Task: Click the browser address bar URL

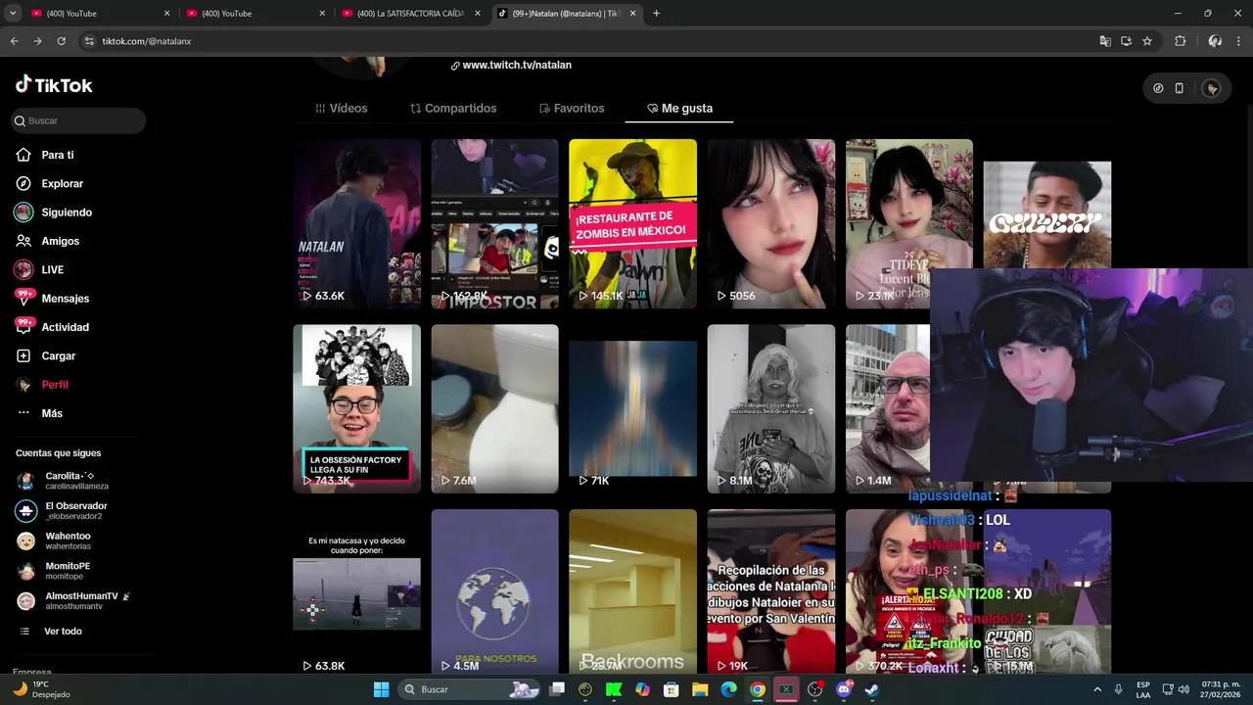Action: click(147, 41)
